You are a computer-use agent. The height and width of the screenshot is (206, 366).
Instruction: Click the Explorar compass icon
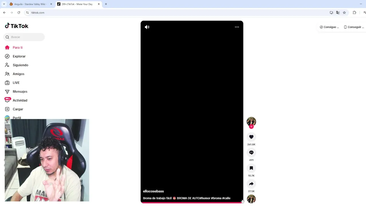click(x=7, y=56)
